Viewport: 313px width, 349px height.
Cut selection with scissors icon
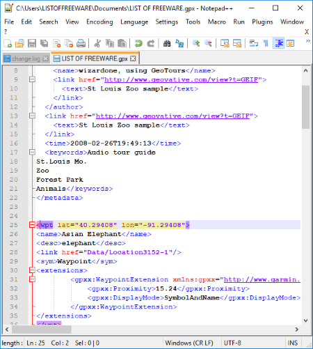click(97, 43)
